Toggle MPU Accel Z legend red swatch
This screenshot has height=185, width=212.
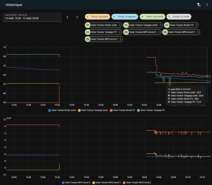point(124,182)
